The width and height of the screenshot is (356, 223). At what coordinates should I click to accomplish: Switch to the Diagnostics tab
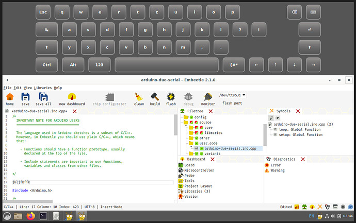[284, 159]
